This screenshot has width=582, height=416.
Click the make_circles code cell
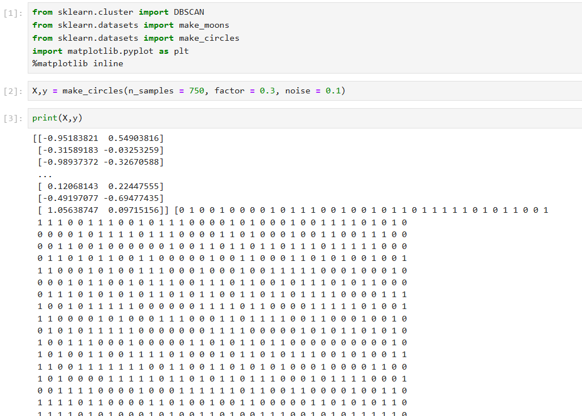point(305,91)
